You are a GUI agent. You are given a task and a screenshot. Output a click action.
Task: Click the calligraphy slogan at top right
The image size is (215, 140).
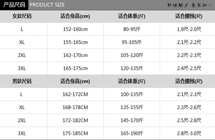(x=189, y=5)
